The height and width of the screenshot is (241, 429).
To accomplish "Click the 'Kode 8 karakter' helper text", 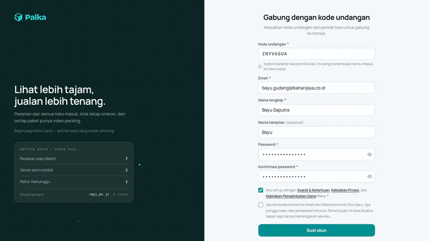I will [318, 66].
